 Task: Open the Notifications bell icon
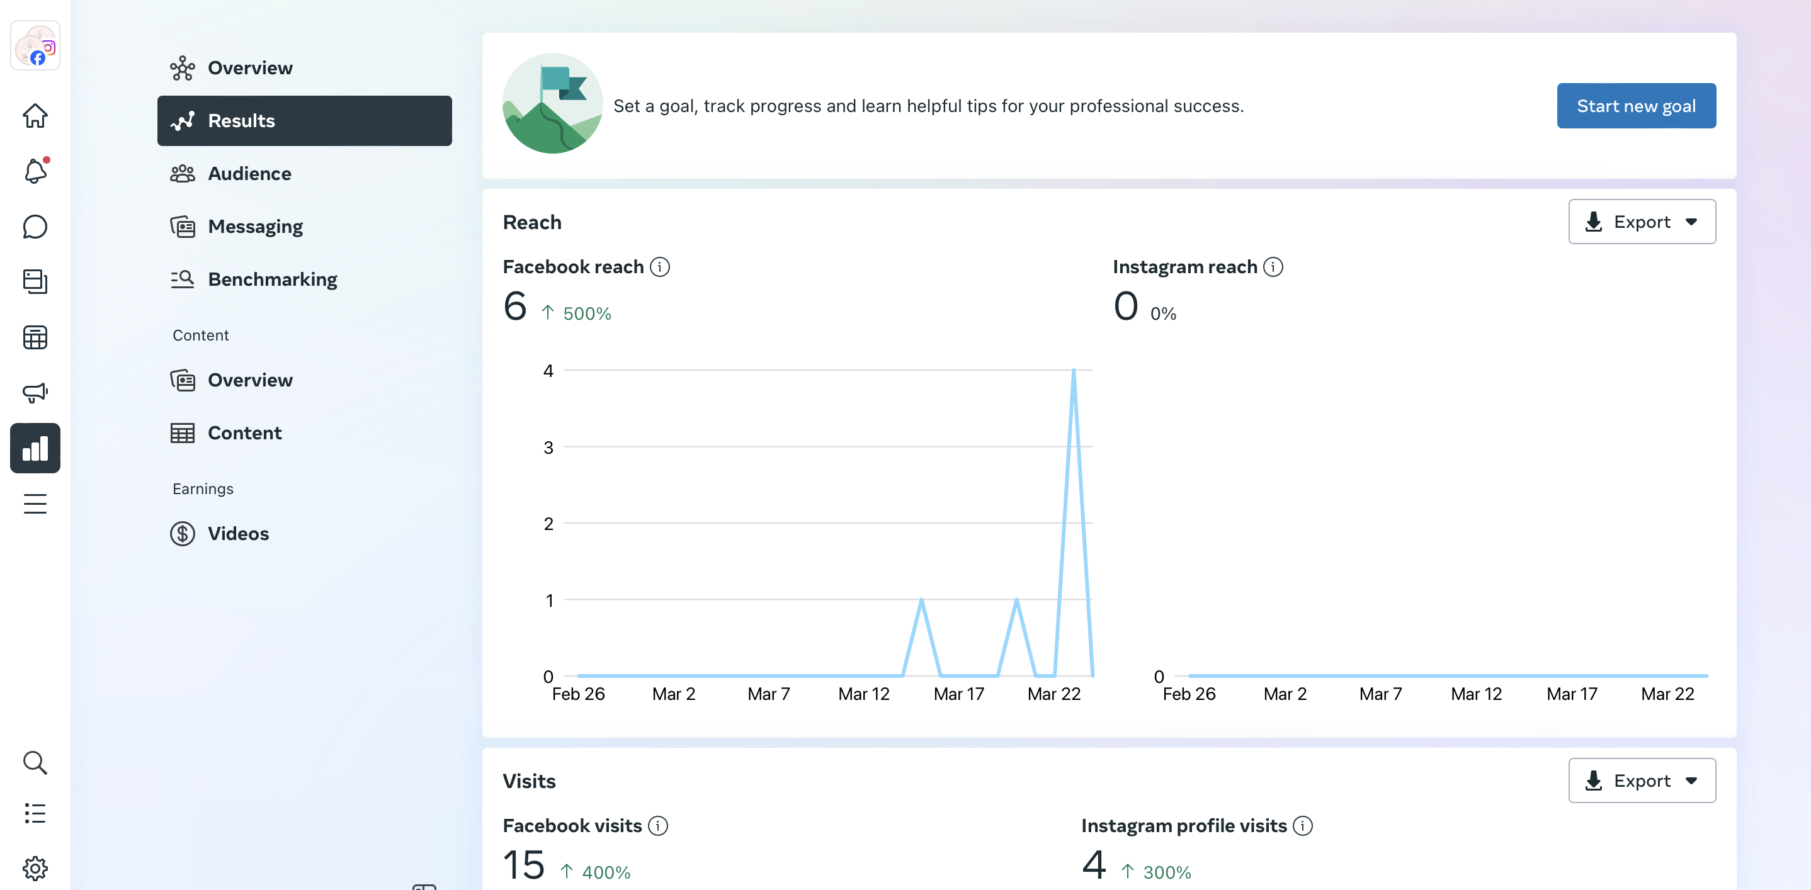(35, 171)
